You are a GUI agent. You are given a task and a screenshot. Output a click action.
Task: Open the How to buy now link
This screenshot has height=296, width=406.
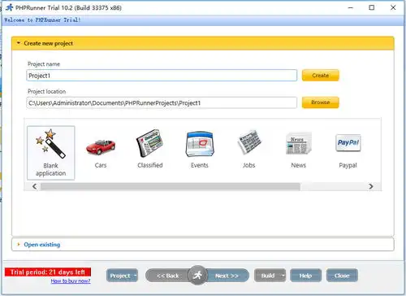pyautogui.click(x=71, y=281)
